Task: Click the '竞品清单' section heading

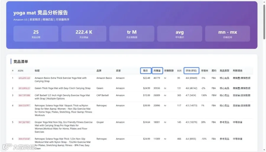Action: 21,62
